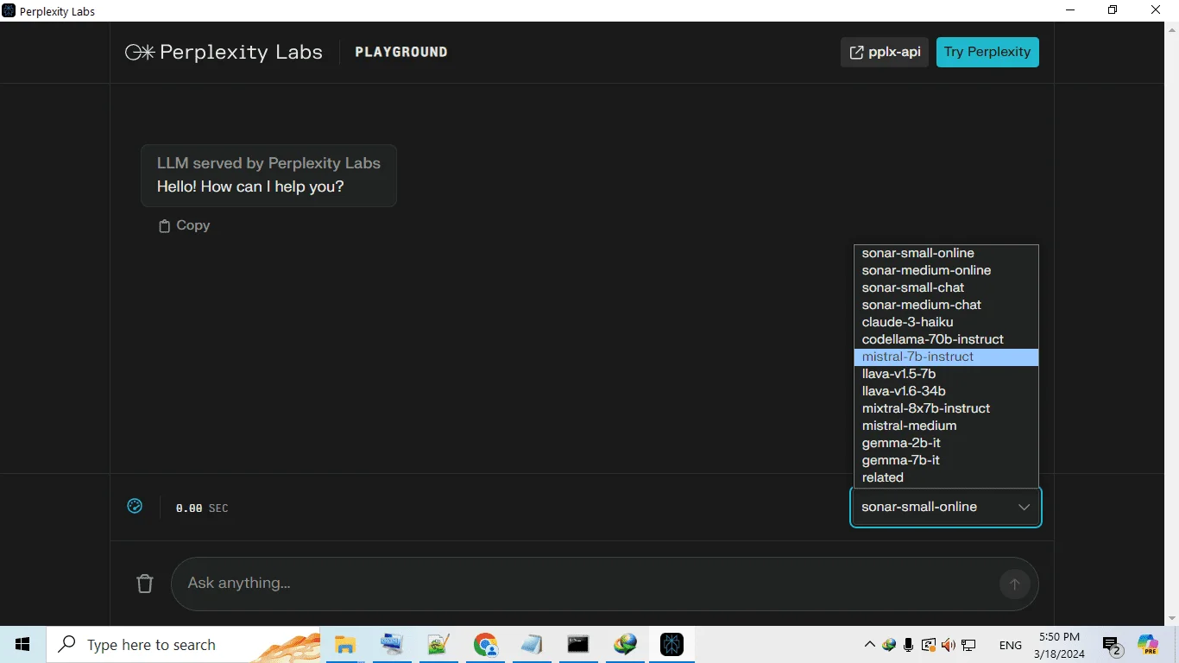The image size is (1179, 663).
Task: Open the clock showing 5:50 PM
Action: (x=1060, y=645)
